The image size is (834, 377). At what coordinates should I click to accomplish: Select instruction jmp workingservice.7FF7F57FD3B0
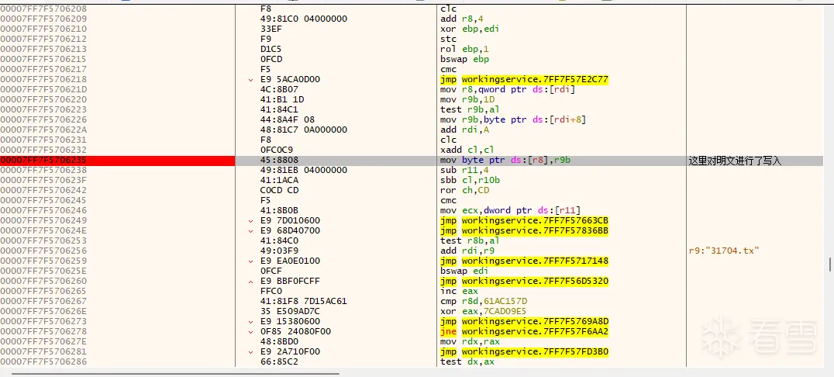pyautogui.click(x=525, y=352)
